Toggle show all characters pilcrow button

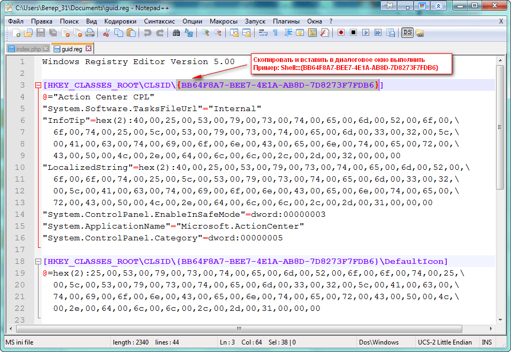(x=275, y=33)
